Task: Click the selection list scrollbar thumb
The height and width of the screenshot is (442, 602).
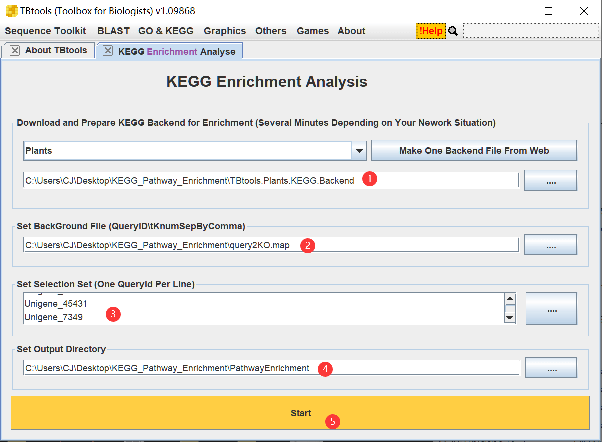Action: point(510,308)
